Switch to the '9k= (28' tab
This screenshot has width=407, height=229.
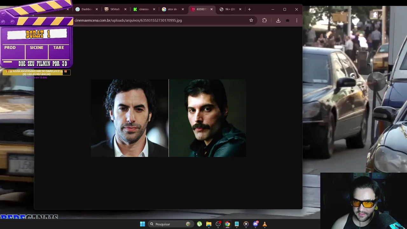[x=230, y=9]
